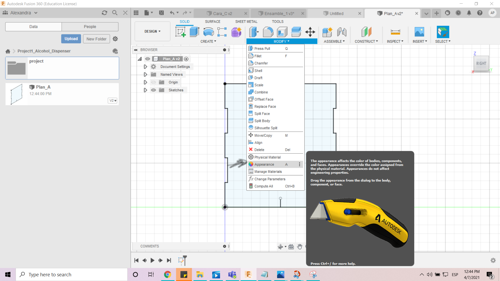Click Appearance context menu expander
500x281 pixels.
coord(299,164)
